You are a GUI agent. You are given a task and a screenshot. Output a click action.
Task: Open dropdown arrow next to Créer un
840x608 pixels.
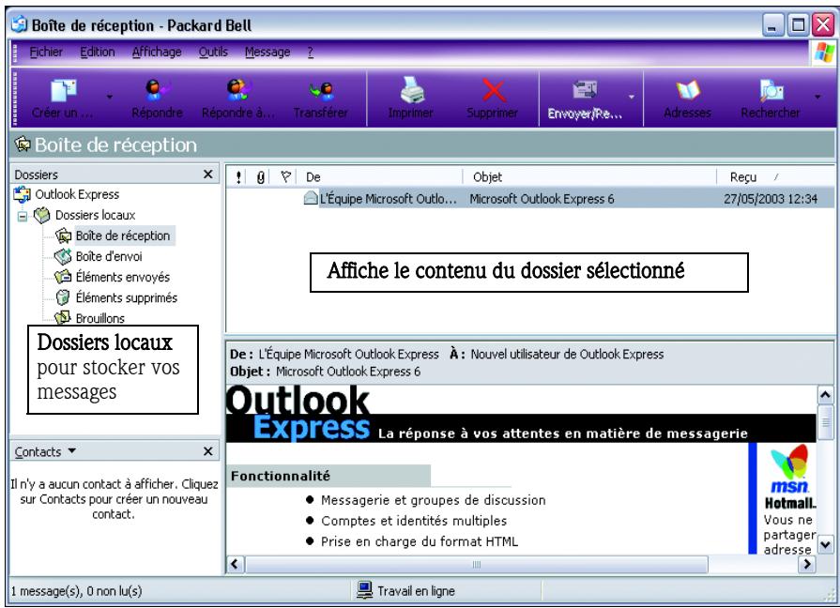pos(109,97)
